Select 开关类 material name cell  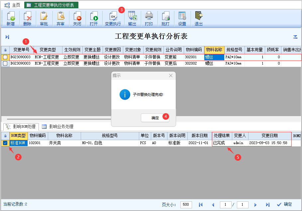[64, 143]
